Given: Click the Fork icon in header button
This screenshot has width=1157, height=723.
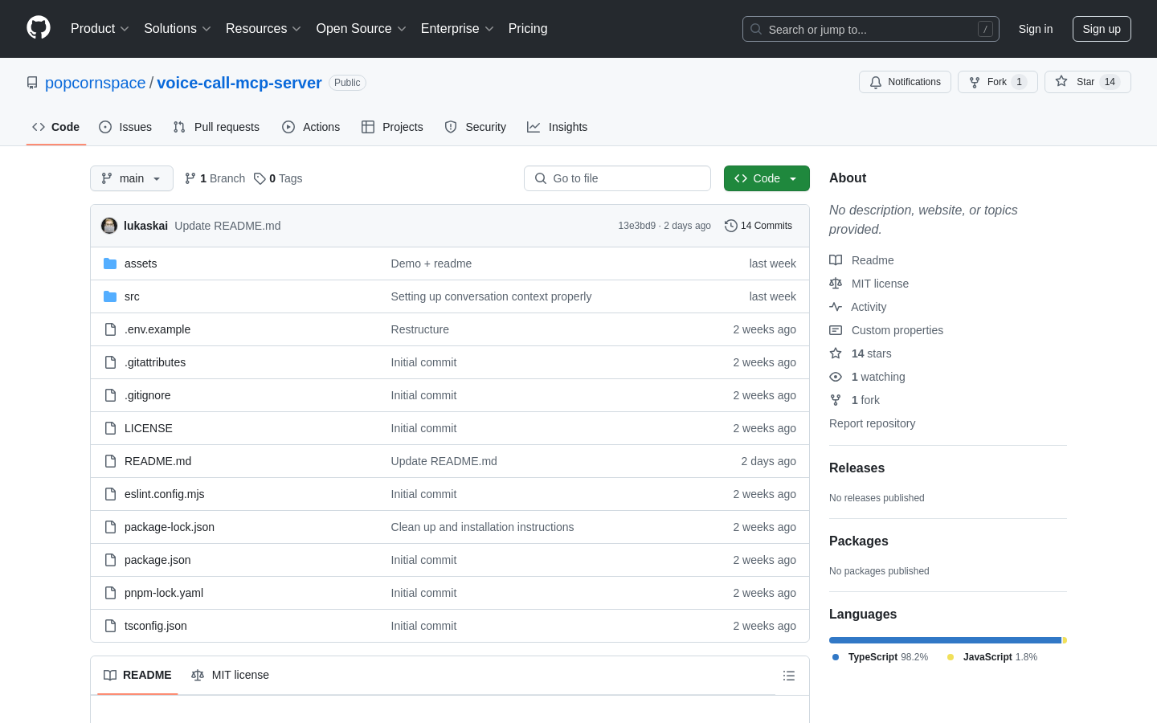Looking at the screenshot, I should [x=975, y=82].
